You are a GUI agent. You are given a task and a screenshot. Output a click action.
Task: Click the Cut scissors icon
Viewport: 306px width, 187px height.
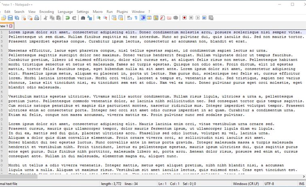pos(45,18)
